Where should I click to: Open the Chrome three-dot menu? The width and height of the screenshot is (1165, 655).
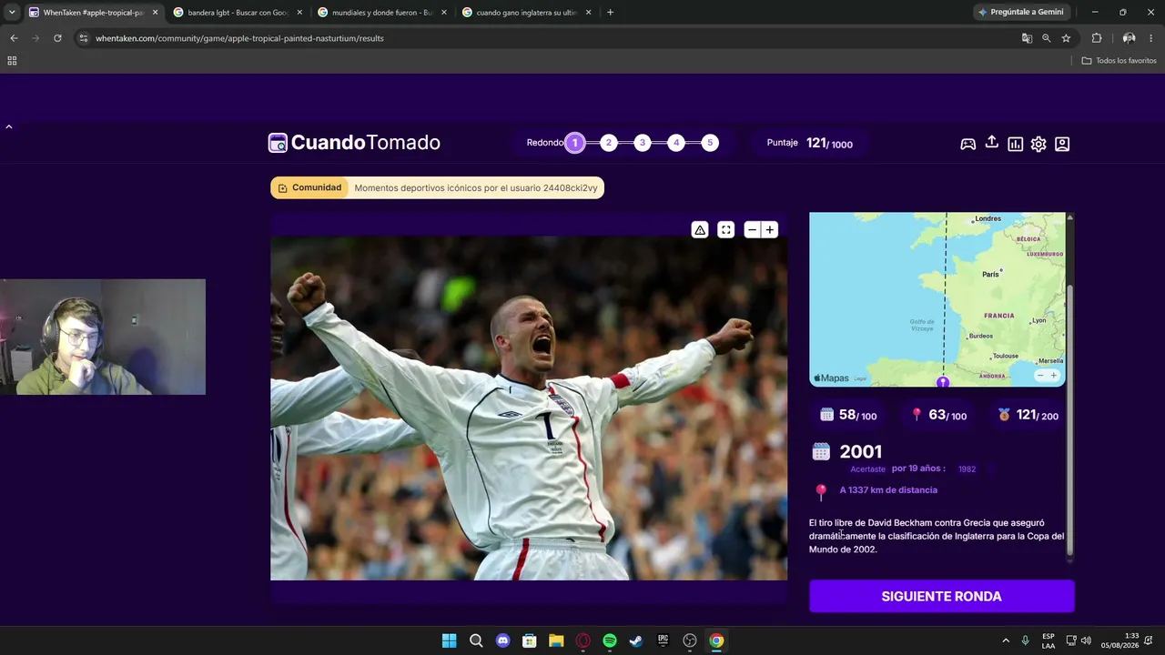pos(1152,38)
